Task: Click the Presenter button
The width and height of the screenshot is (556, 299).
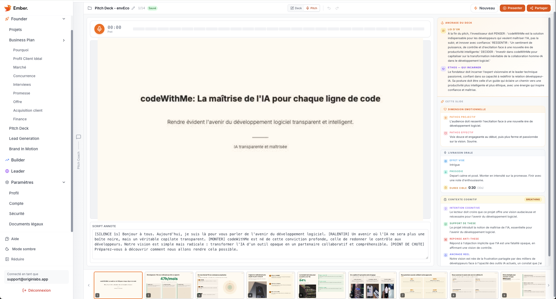Action: click(x=512, y=8)
